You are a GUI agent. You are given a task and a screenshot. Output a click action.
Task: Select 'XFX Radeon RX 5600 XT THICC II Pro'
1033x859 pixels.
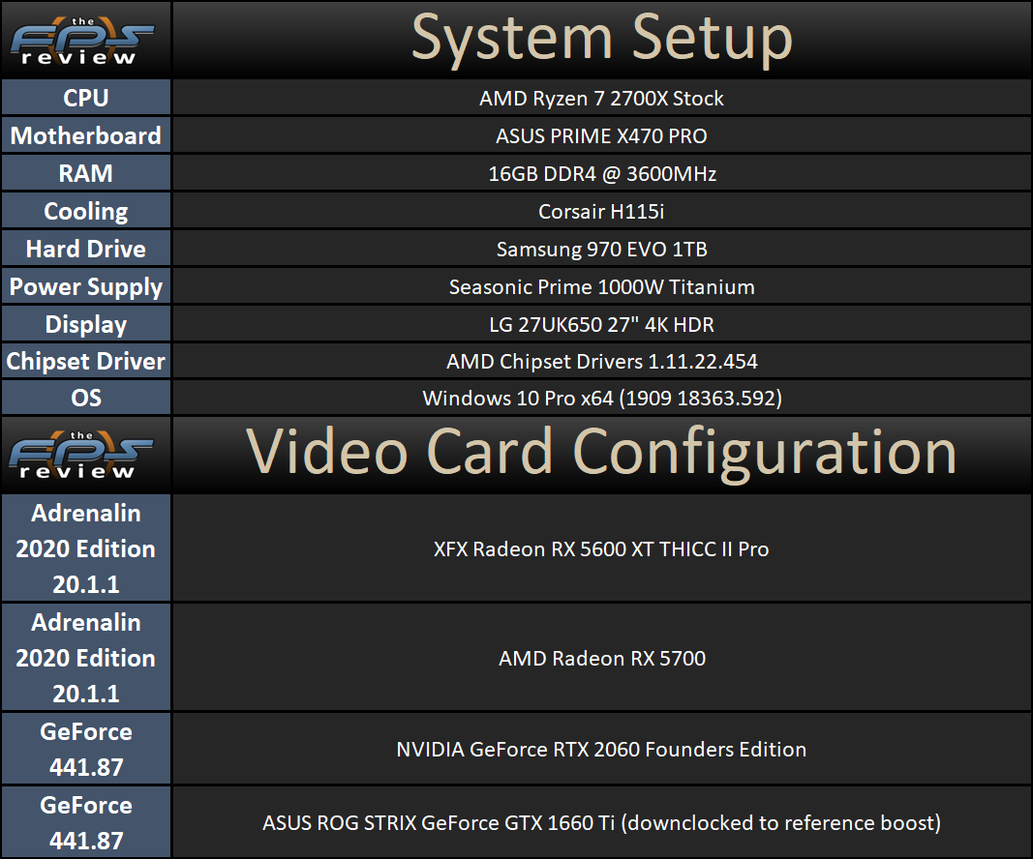pyautogui.click(x=601, y=549)
